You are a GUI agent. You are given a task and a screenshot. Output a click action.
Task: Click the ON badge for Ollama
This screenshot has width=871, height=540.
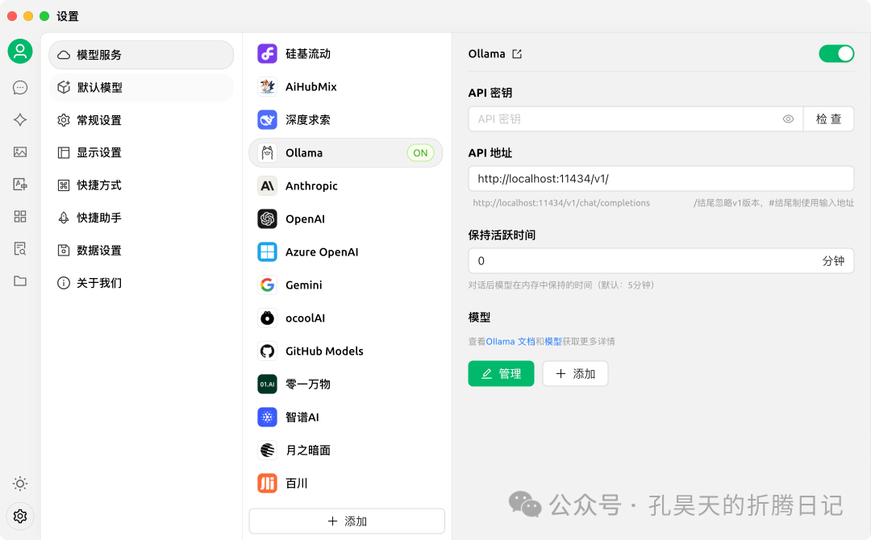tap(420, 152)
